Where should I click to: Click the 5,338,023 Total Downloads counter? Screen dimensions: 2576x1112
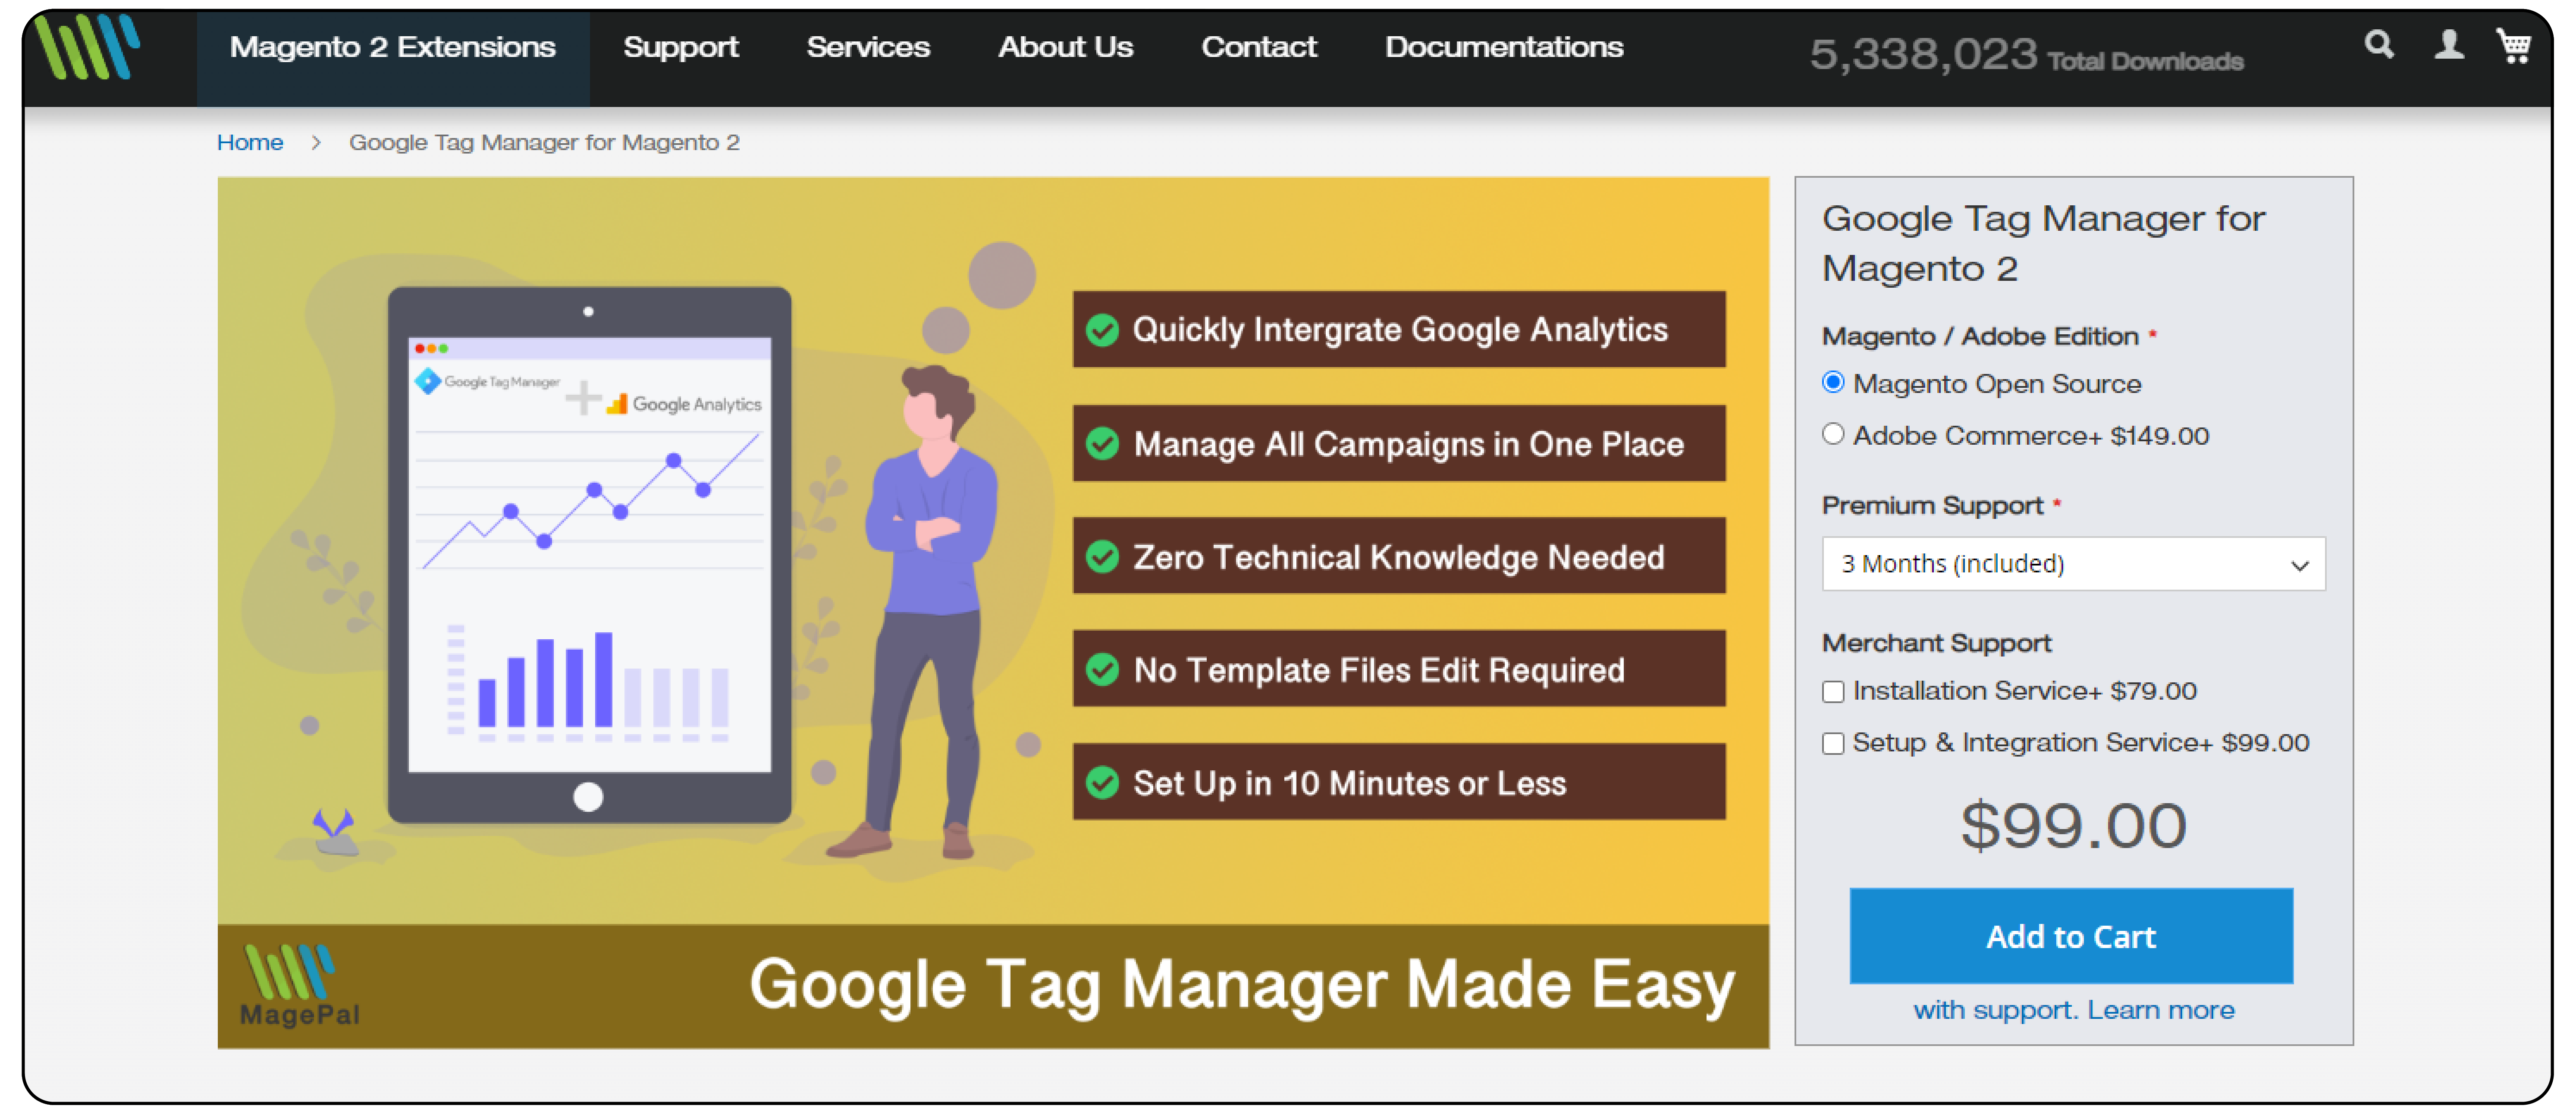pos(2026,55)
